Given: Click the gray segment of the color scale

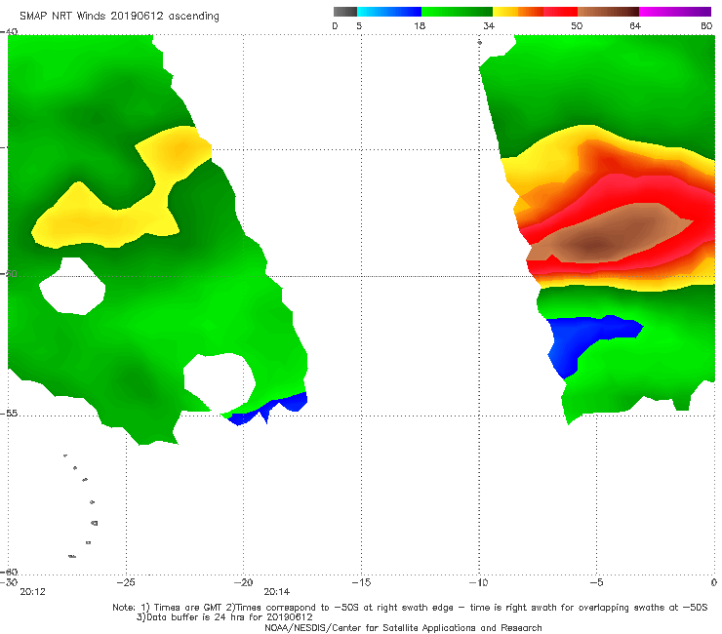Looking at the screenshot, I should 345,12.
